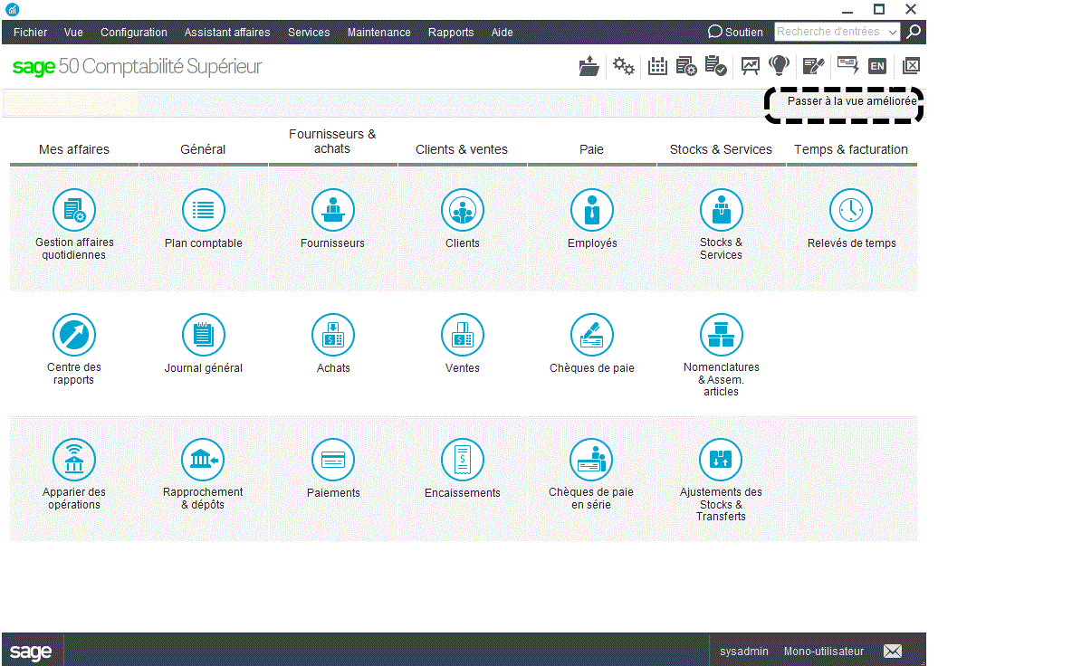This screenshot has height=666, width=1072.
Task: Click the sage logo in the status bar
Action: 31,652
